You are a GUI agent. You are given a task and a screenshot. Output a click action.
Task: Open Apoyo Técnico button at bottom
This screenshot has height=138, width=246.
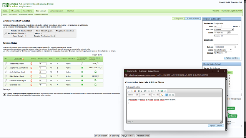point(128,136)
